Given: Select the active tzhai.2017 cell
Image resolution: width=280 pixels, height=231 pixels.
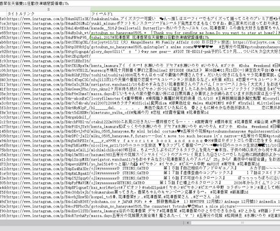Looking at the screenshot, I should (185, 38).
